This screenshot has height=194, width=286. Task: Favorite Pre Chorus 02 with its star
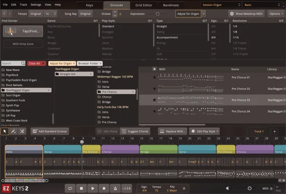[x=154, y=89]
